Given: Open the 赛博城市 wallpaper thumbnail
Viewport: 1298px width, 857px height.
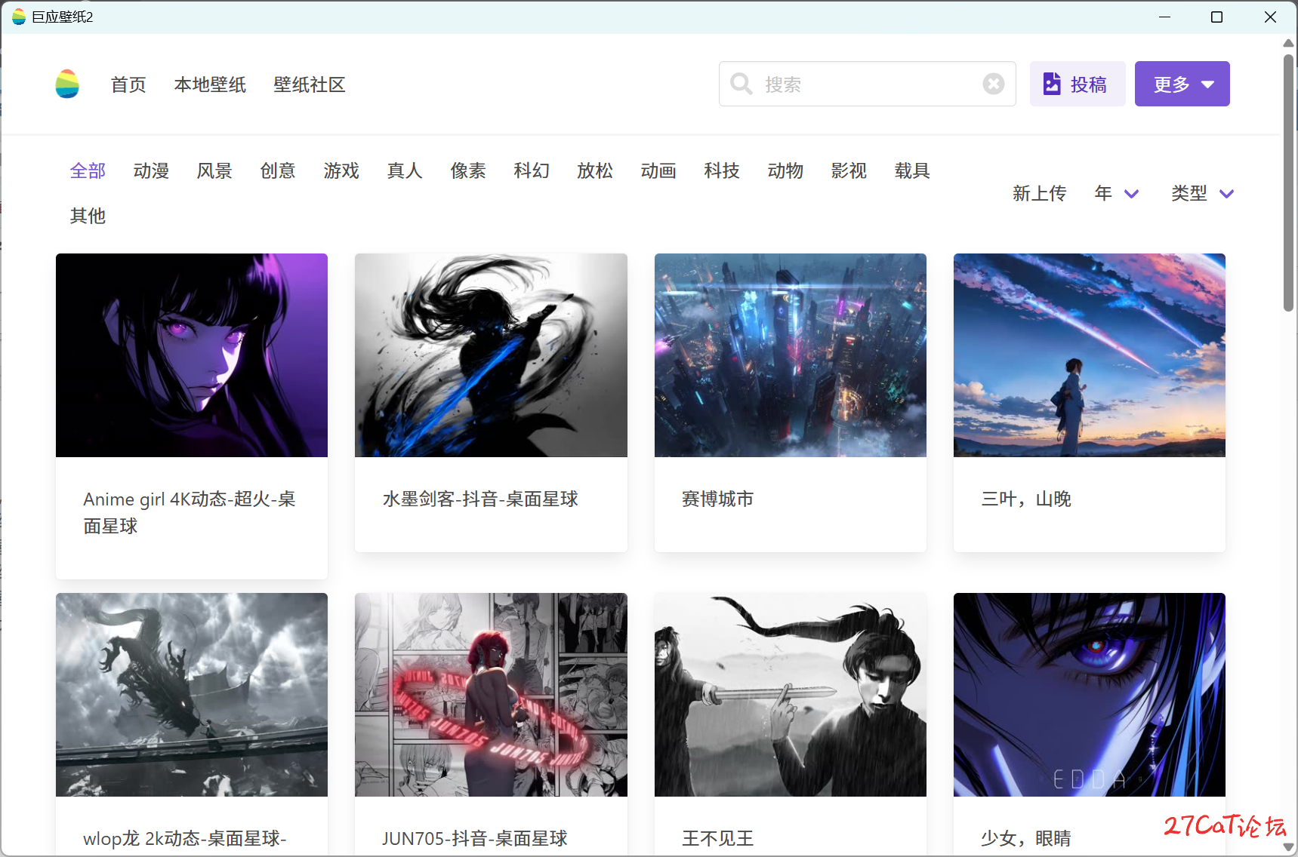Looking at the screenshot, I should pyautogui.click(x=790, y=355).
